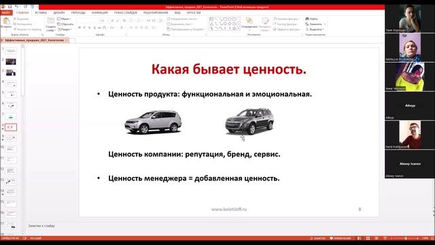Switch to ПЕРЕХОДЫ ribbon tab

[x=78, y=13]
